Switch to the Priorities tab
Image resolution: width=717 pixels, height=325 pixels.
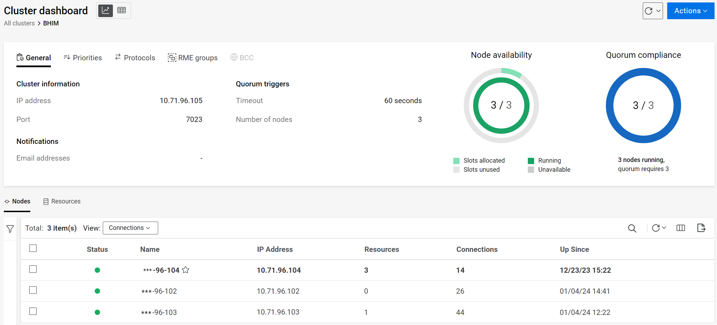pos(83,58)
